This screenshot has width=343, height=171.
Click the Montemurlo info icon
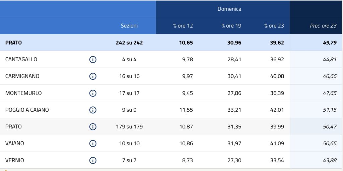(93, 93)
